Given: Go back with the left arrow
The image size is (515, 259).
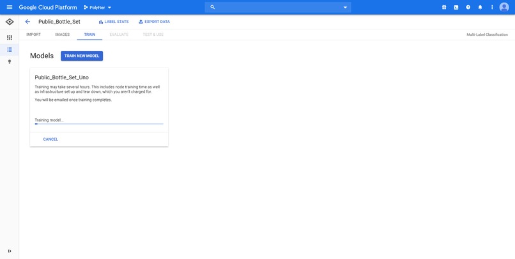Looking at the screenshot, I should pos(27,22).
